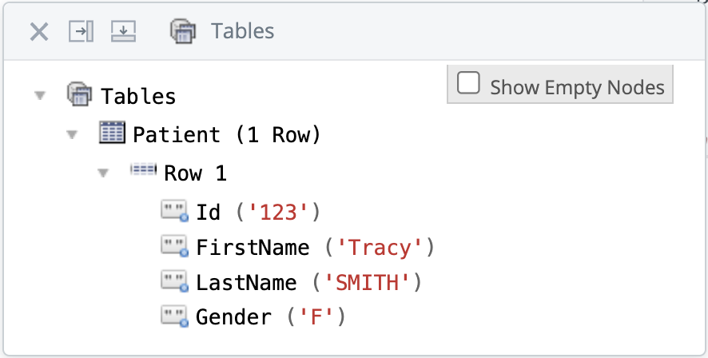The image size is (708, 358).
Task: Click the Id field icon
Action: point(175,212)
